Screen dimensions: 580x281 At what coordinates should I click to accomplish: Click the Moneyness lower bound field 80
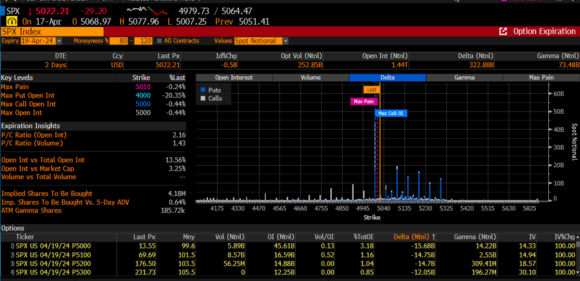118,41
